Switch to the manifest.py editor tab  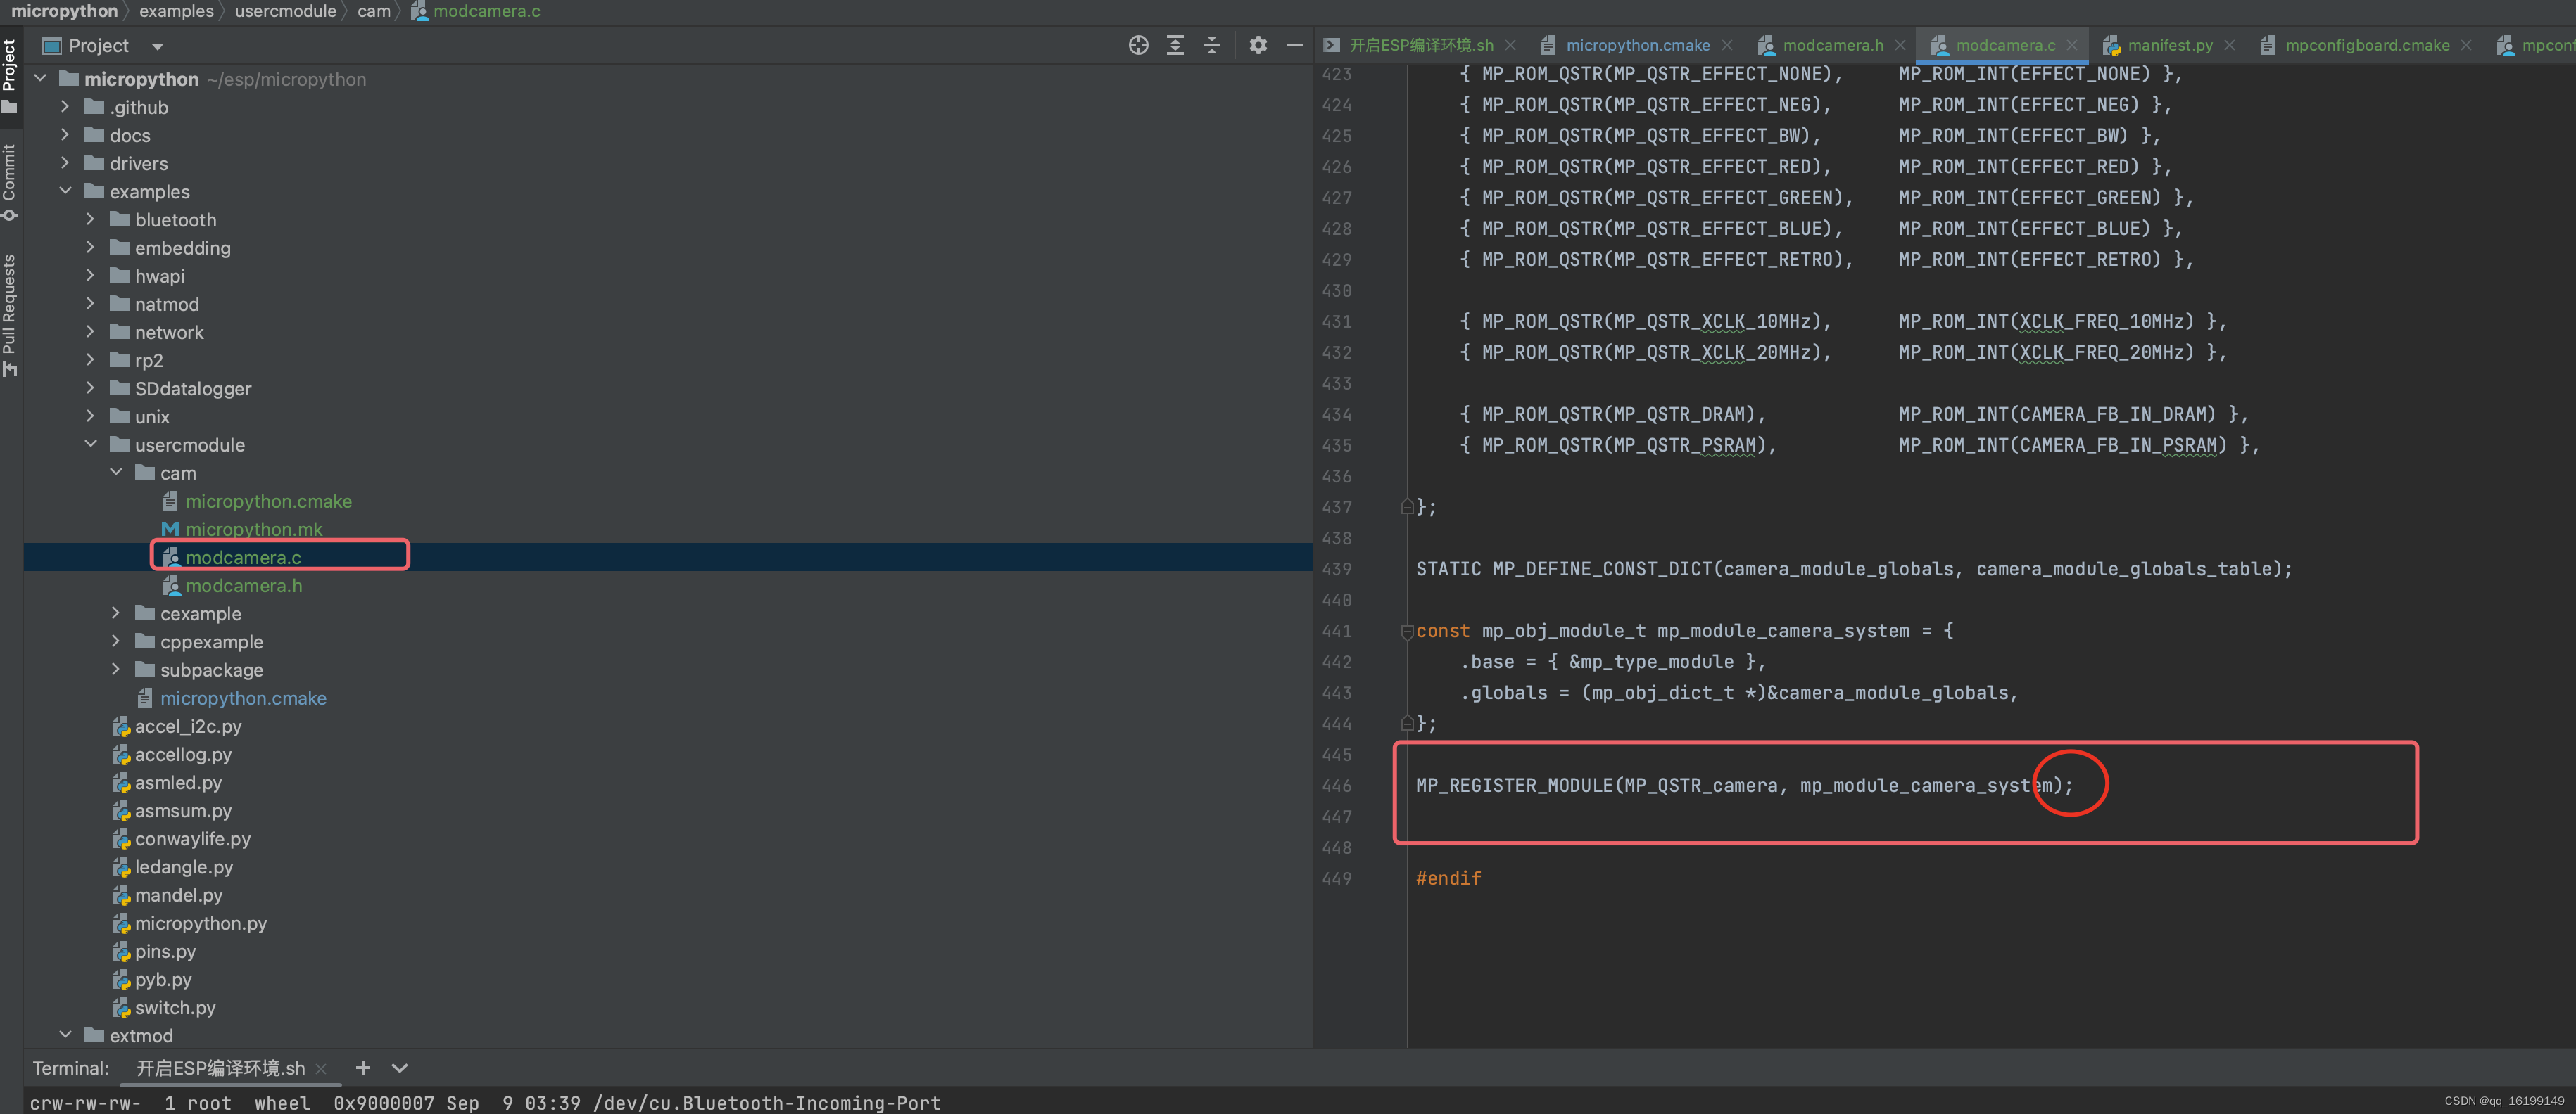pyautogui.click(x=2169, y=45)
